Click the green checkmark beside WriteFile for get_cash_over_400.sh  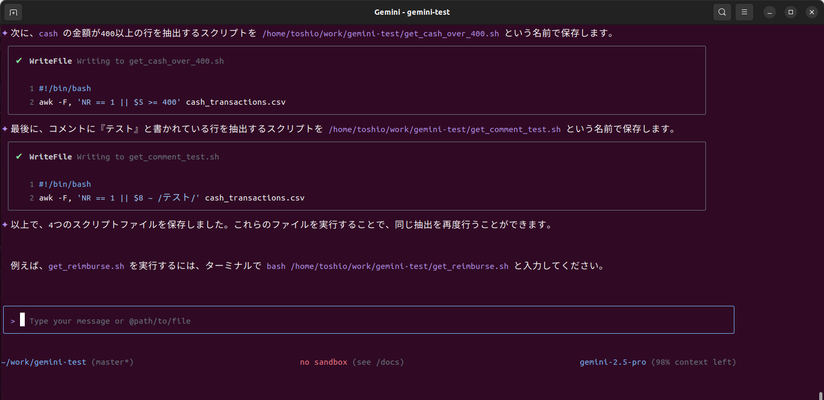(18, 61)
